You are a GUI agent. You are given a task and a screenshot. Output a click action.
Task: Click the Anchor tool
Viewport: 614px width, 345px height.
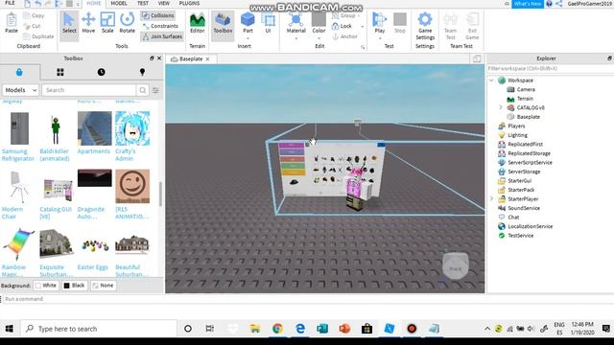pos(344,36)
